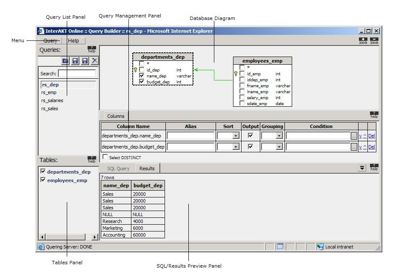This screenshot has height=277, width=404.
Task: Click the zoom in (plus) icon
Action: tap(363, 40)
